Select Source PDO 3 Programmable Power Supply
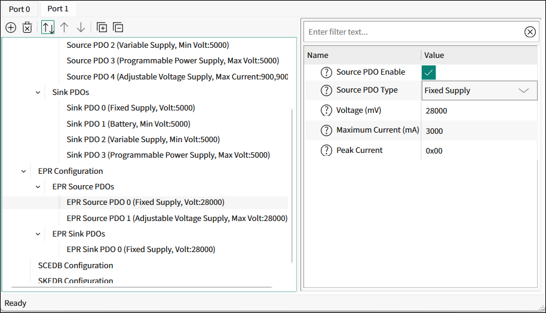This screenshot has width=546, height=313. pos(173,61)
